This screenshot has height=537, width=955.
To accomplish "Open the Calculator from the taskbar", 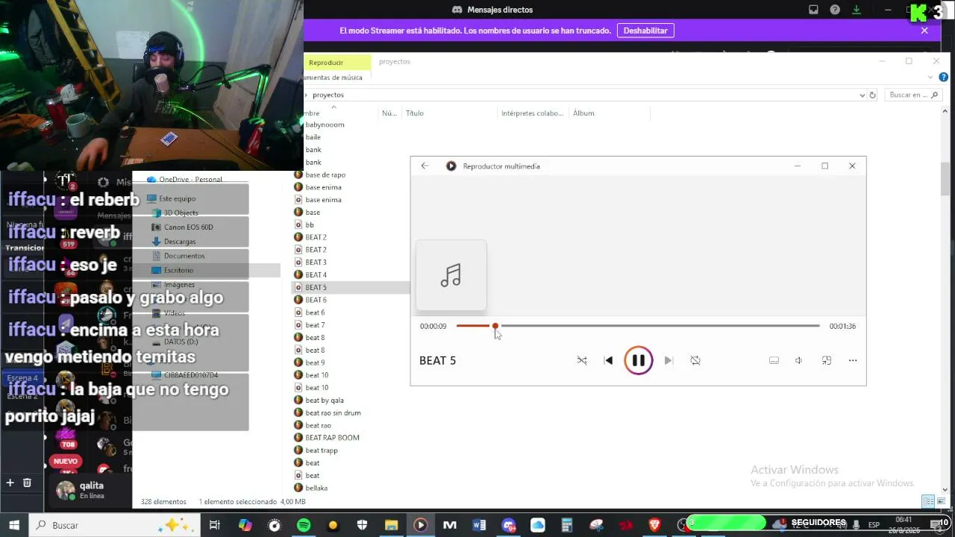I will pos(567,525).
